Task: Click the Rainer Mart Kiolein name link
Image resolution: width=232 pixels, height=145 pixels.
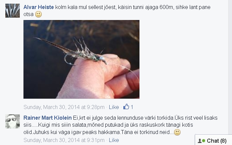Action: point(48,118)
